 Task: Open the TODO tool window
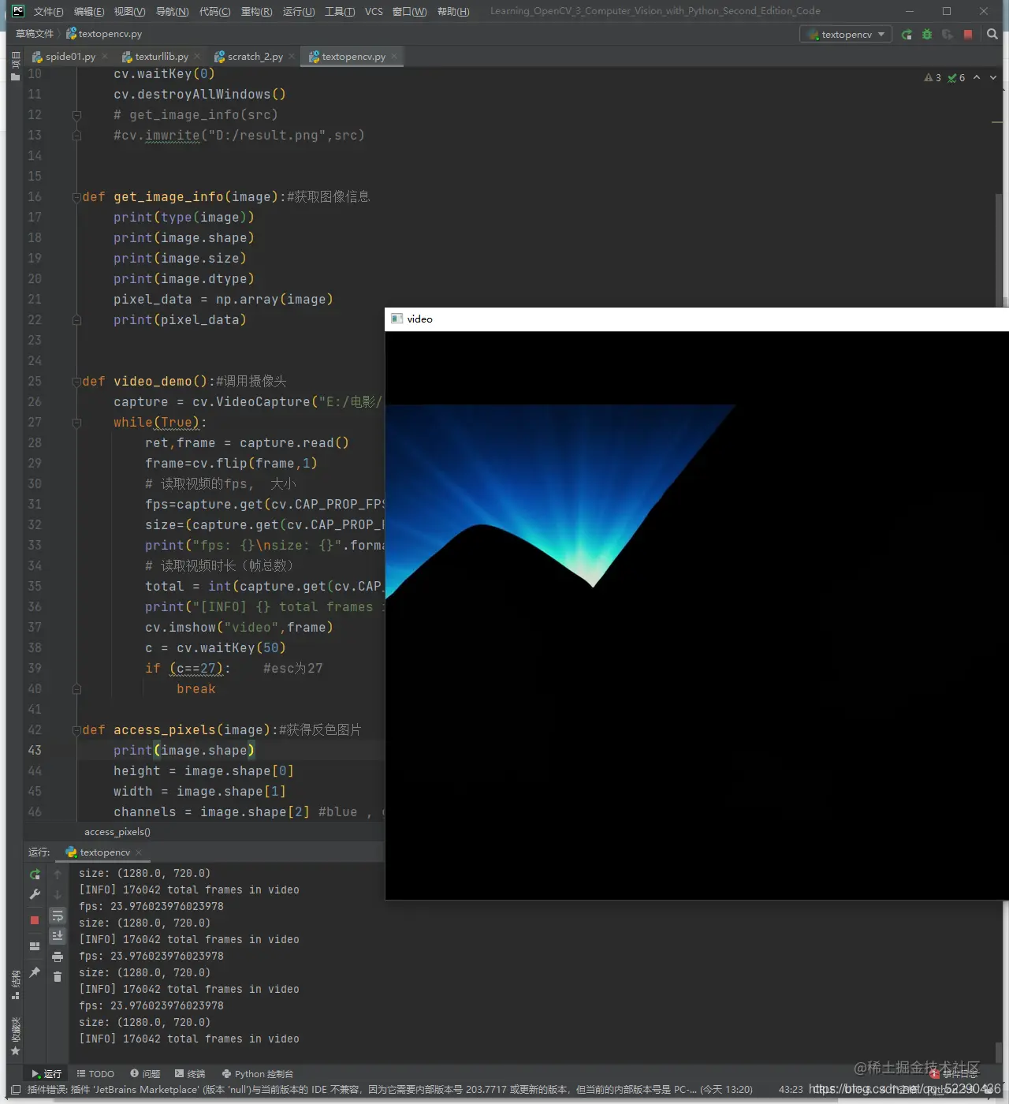click(x=95, y=1074)
